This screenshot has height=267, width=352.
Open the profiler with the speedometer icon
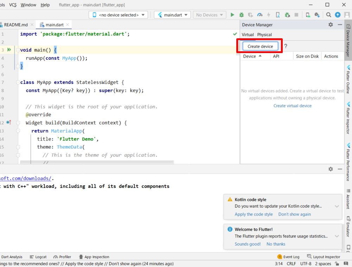(x=260, y=15)
